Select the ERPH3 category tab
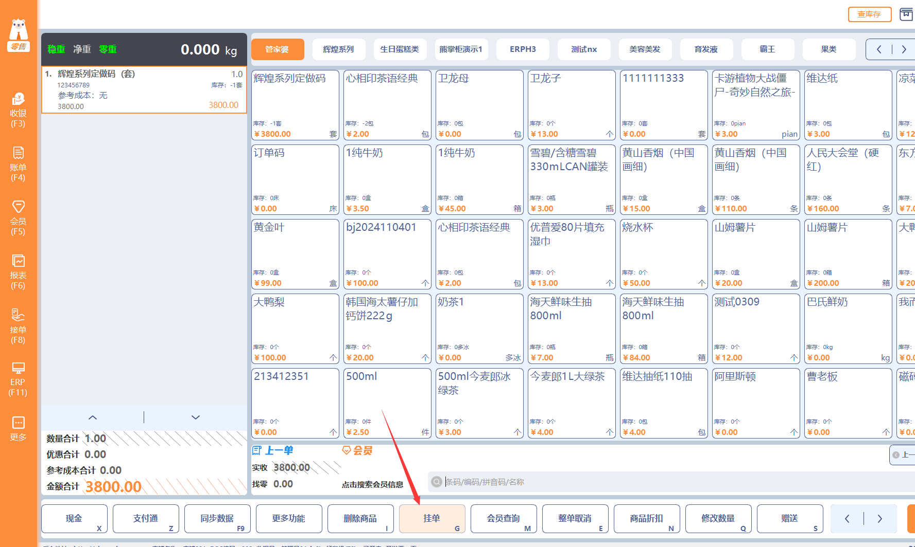This screenshot has width=915, height=547. click(523, 49)
